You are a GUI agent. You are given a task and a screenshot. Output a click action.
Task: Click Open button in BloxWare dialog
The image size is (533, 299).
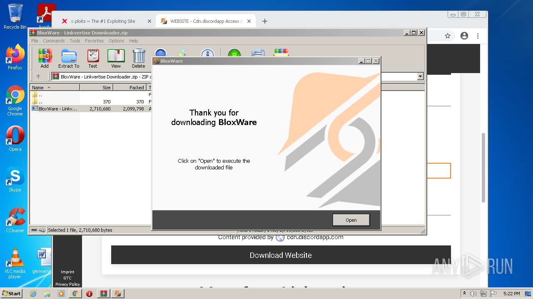click(351, 220)
